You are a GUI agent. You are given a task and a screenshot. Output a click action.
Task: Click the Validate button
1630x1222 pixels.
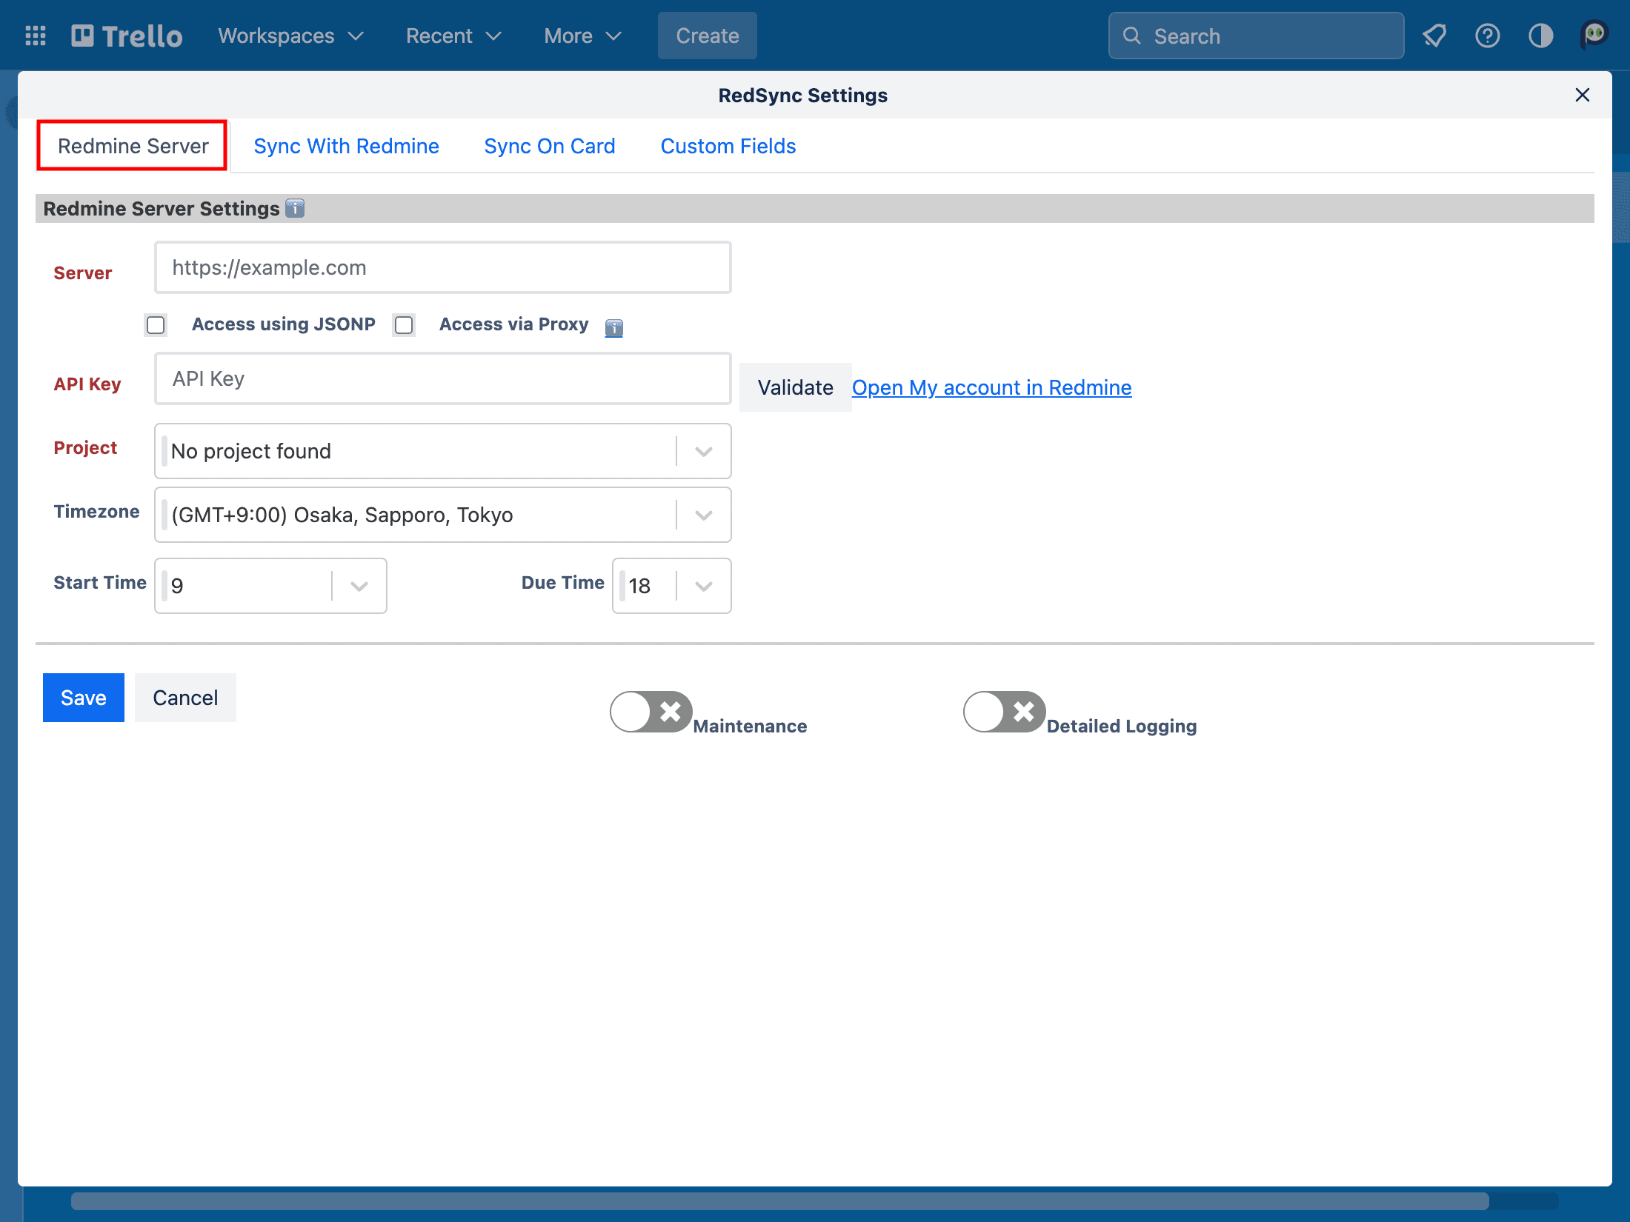click(x=795, y=387)
